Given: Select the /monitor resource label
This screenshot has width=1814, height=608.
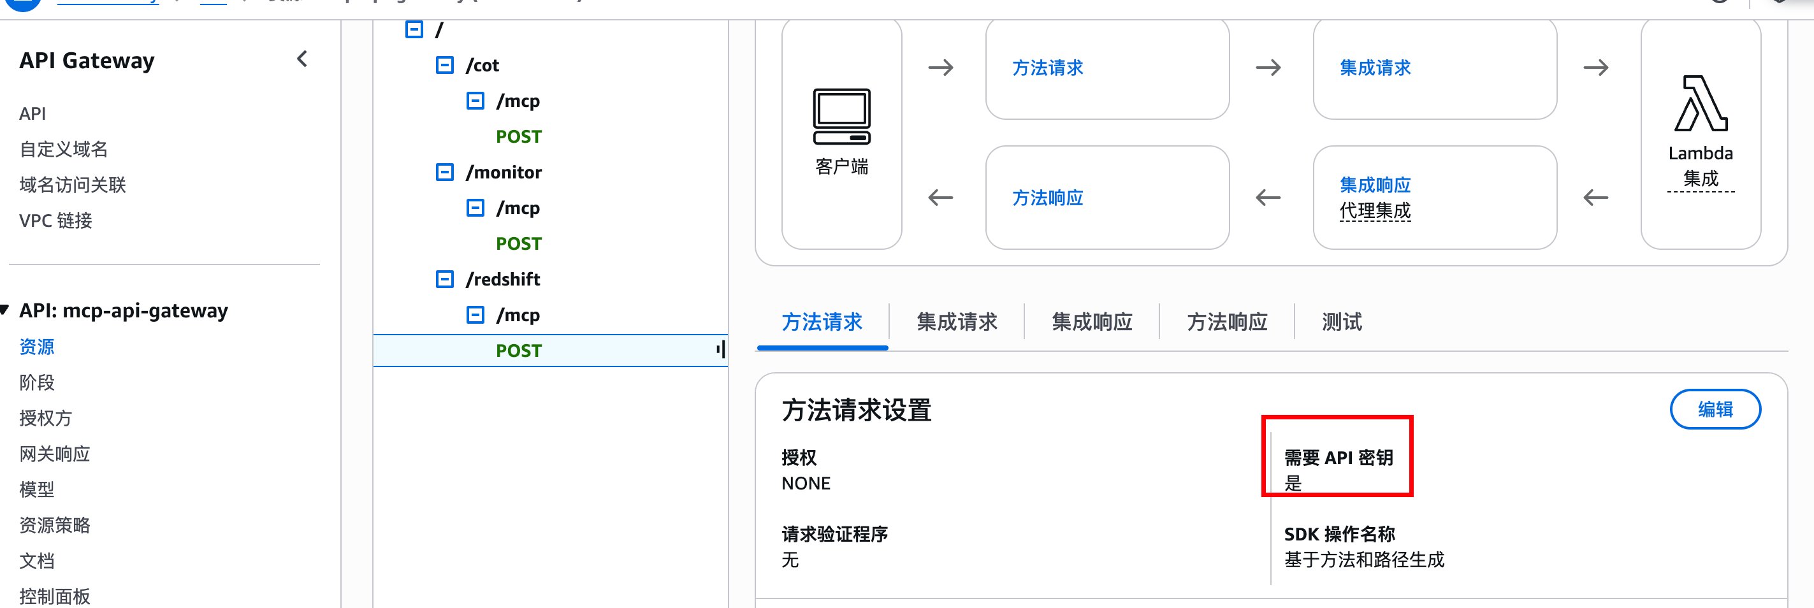Looking at the screenshot, I should pyautogui.click(x=504, y=172).
